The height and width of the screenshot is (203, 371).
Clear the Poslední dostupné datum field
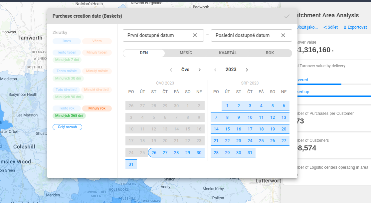tap(283, 35)
